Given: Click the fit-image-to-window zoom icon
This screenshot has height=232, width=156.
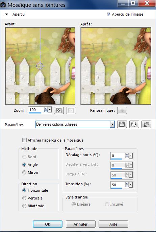Looking at the screenshot, I should point(59,110).
